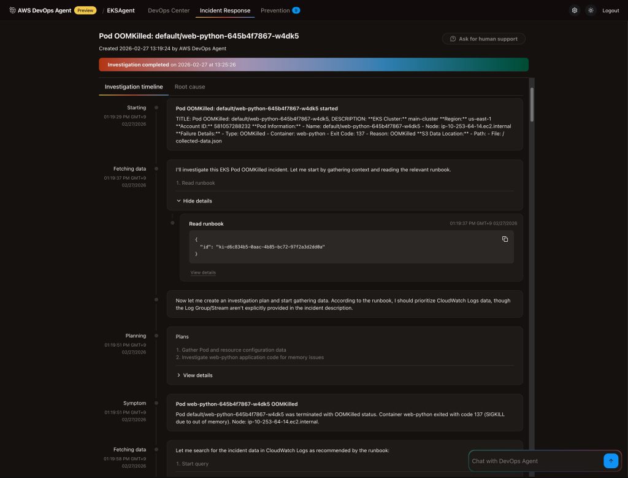Send the chat message with arrow button
The height and width of the screenshot is (478, 628).
click(x=610, y=461)
